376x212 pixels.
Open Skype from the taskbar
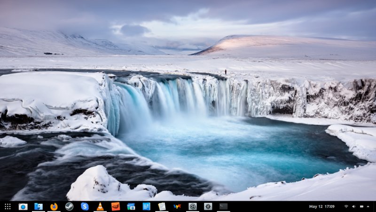[85, 206]
